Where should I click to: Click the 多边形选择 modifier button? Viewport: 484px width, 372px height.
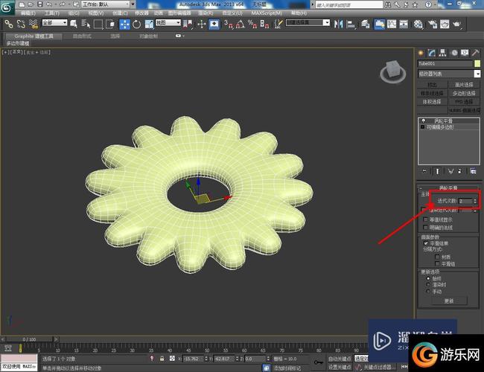coord(463,93)
